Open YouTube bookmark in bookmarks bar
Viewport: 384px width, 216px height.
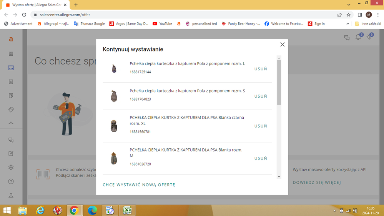[x=162, y=23]
